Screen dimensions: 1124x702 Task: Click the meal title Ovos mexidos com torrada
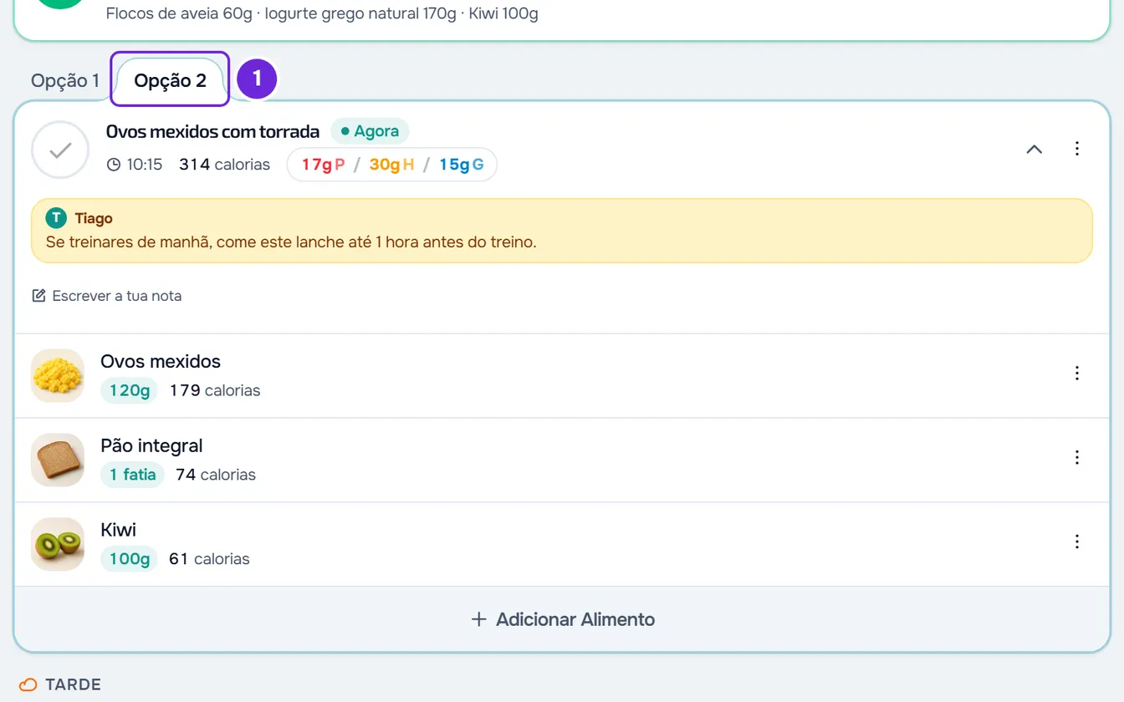212,131
